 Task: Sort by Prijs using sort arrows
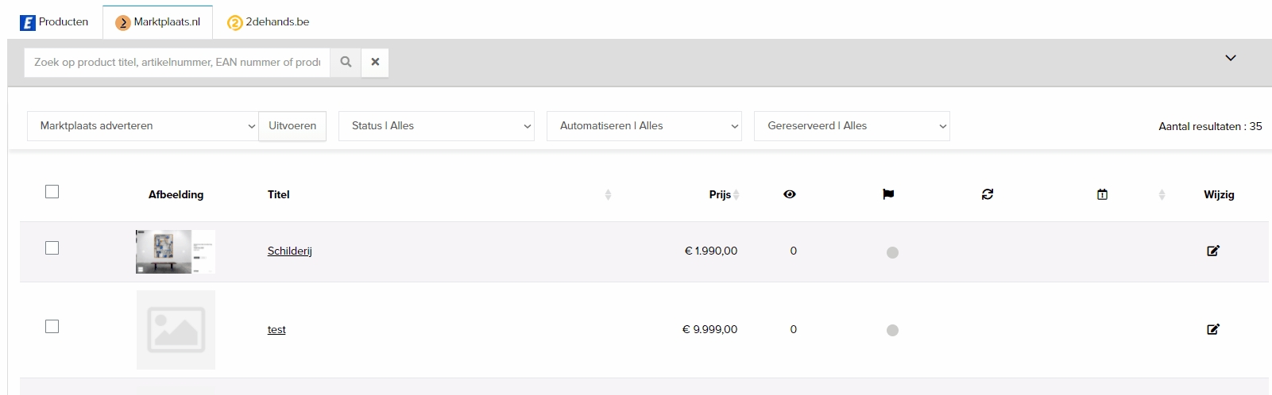coord(737,194)
